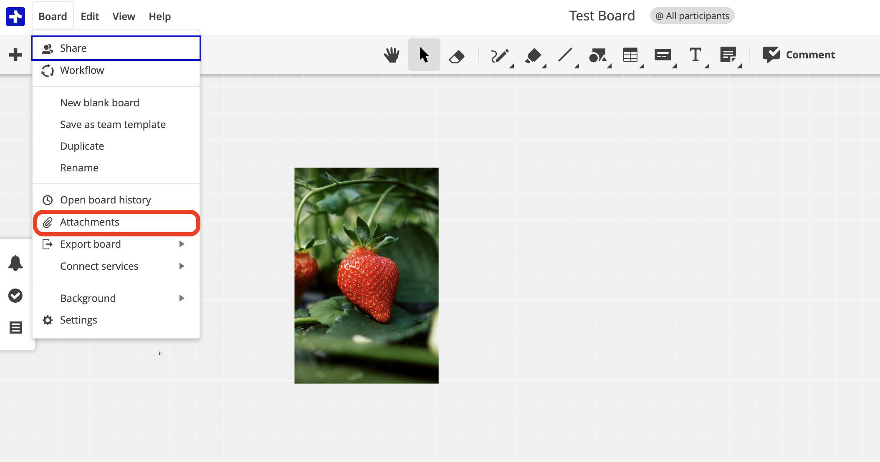880x462 pixels.
Task: Select Attachments menu entry
Action: (x=116, y=222)
